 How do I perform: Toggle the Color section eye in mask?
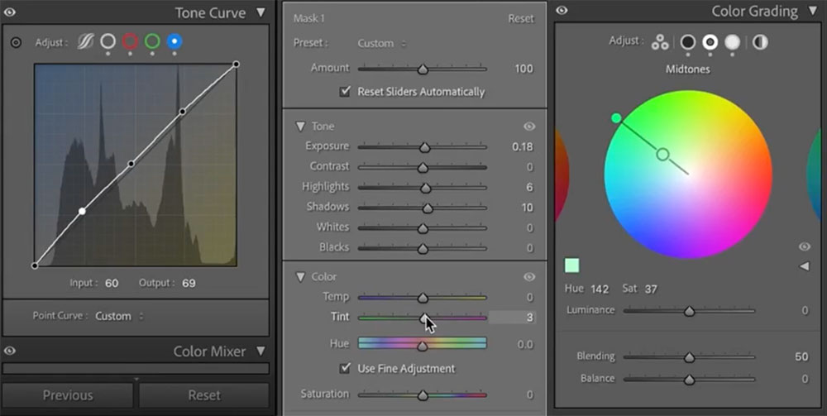[x=529, y=277]
